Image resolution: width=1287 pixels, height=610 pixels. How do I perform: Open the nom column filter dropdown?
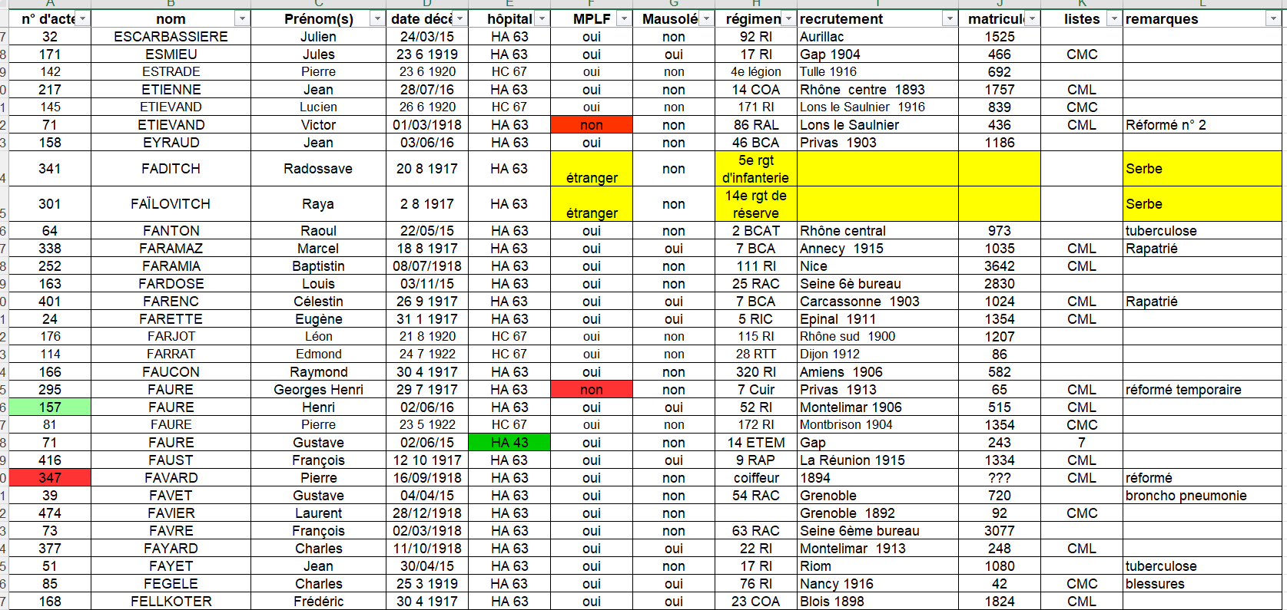pyautogui.click(x=243, y=19)
